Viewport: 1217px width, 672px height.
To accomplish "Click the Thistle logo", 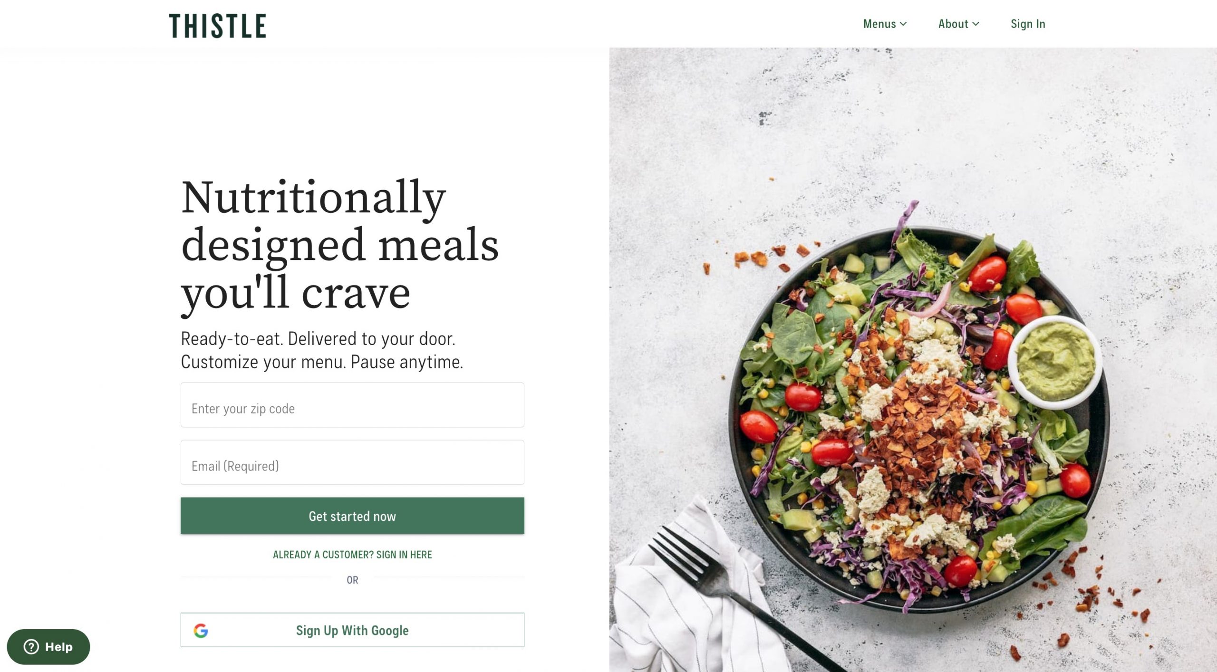I will (217, 26).
